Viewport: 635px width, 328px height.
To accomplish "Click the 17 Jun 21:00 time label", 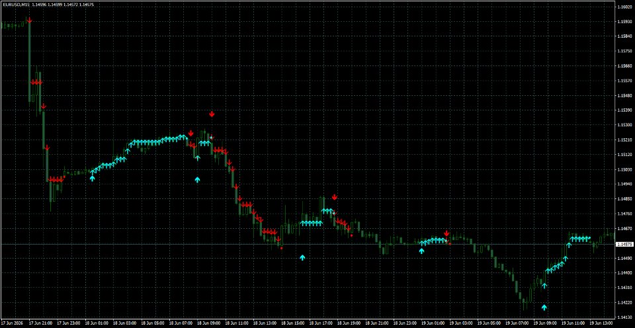I will tap(40, 323).
